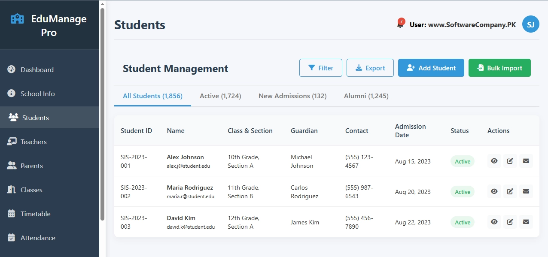Click the Add Student button
The height and width of the screenshot is (257, 548).
click(431, 67)
